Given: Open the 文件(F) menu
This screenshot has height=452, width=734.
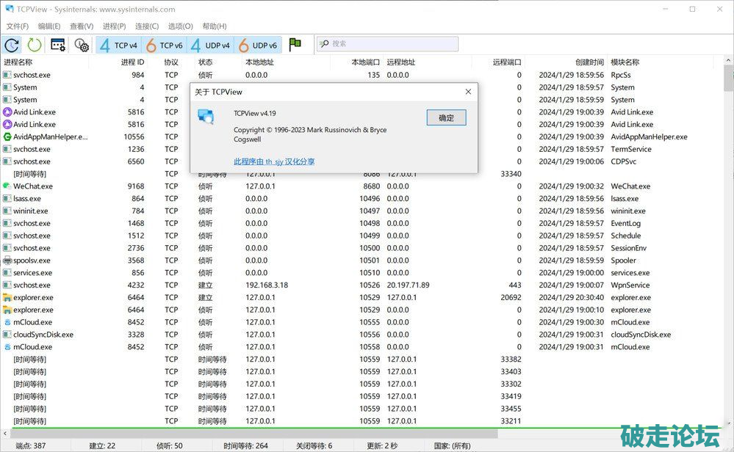Looking at the screenshot, I should click(x=17, y=26).
